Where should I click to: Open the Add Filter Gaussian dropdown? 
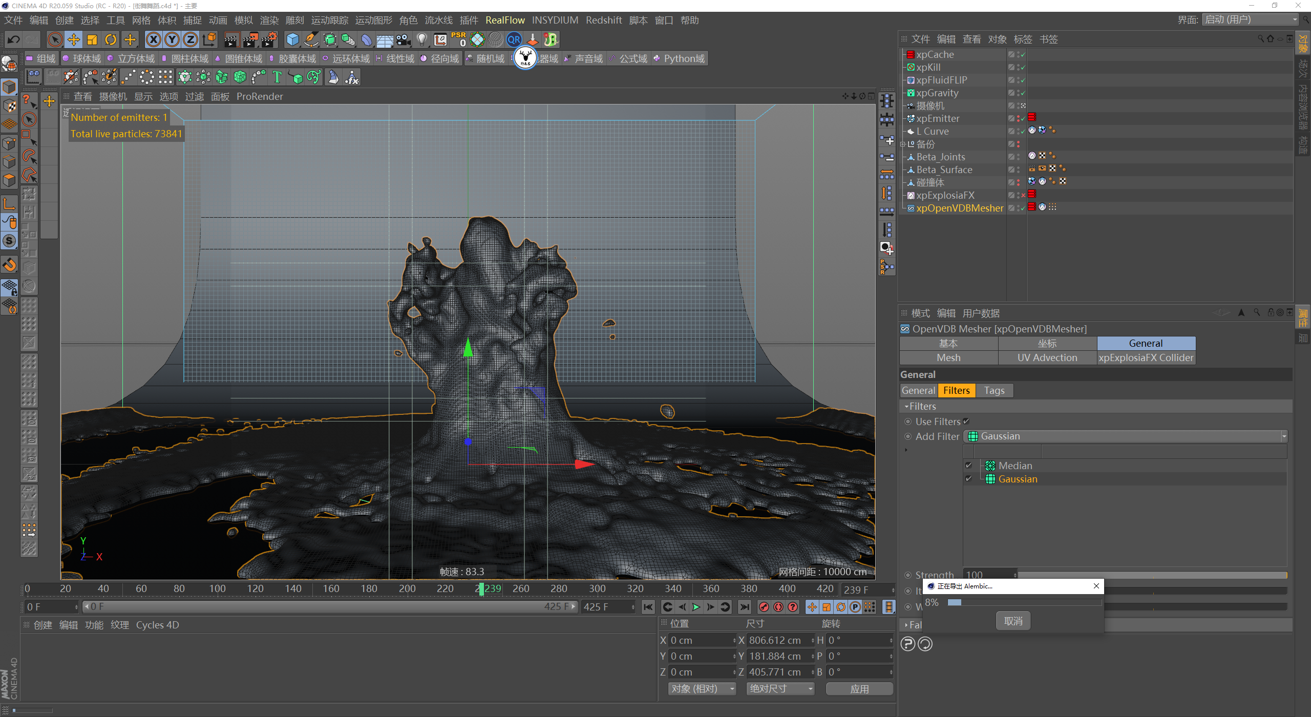(x=1125, y=436)
